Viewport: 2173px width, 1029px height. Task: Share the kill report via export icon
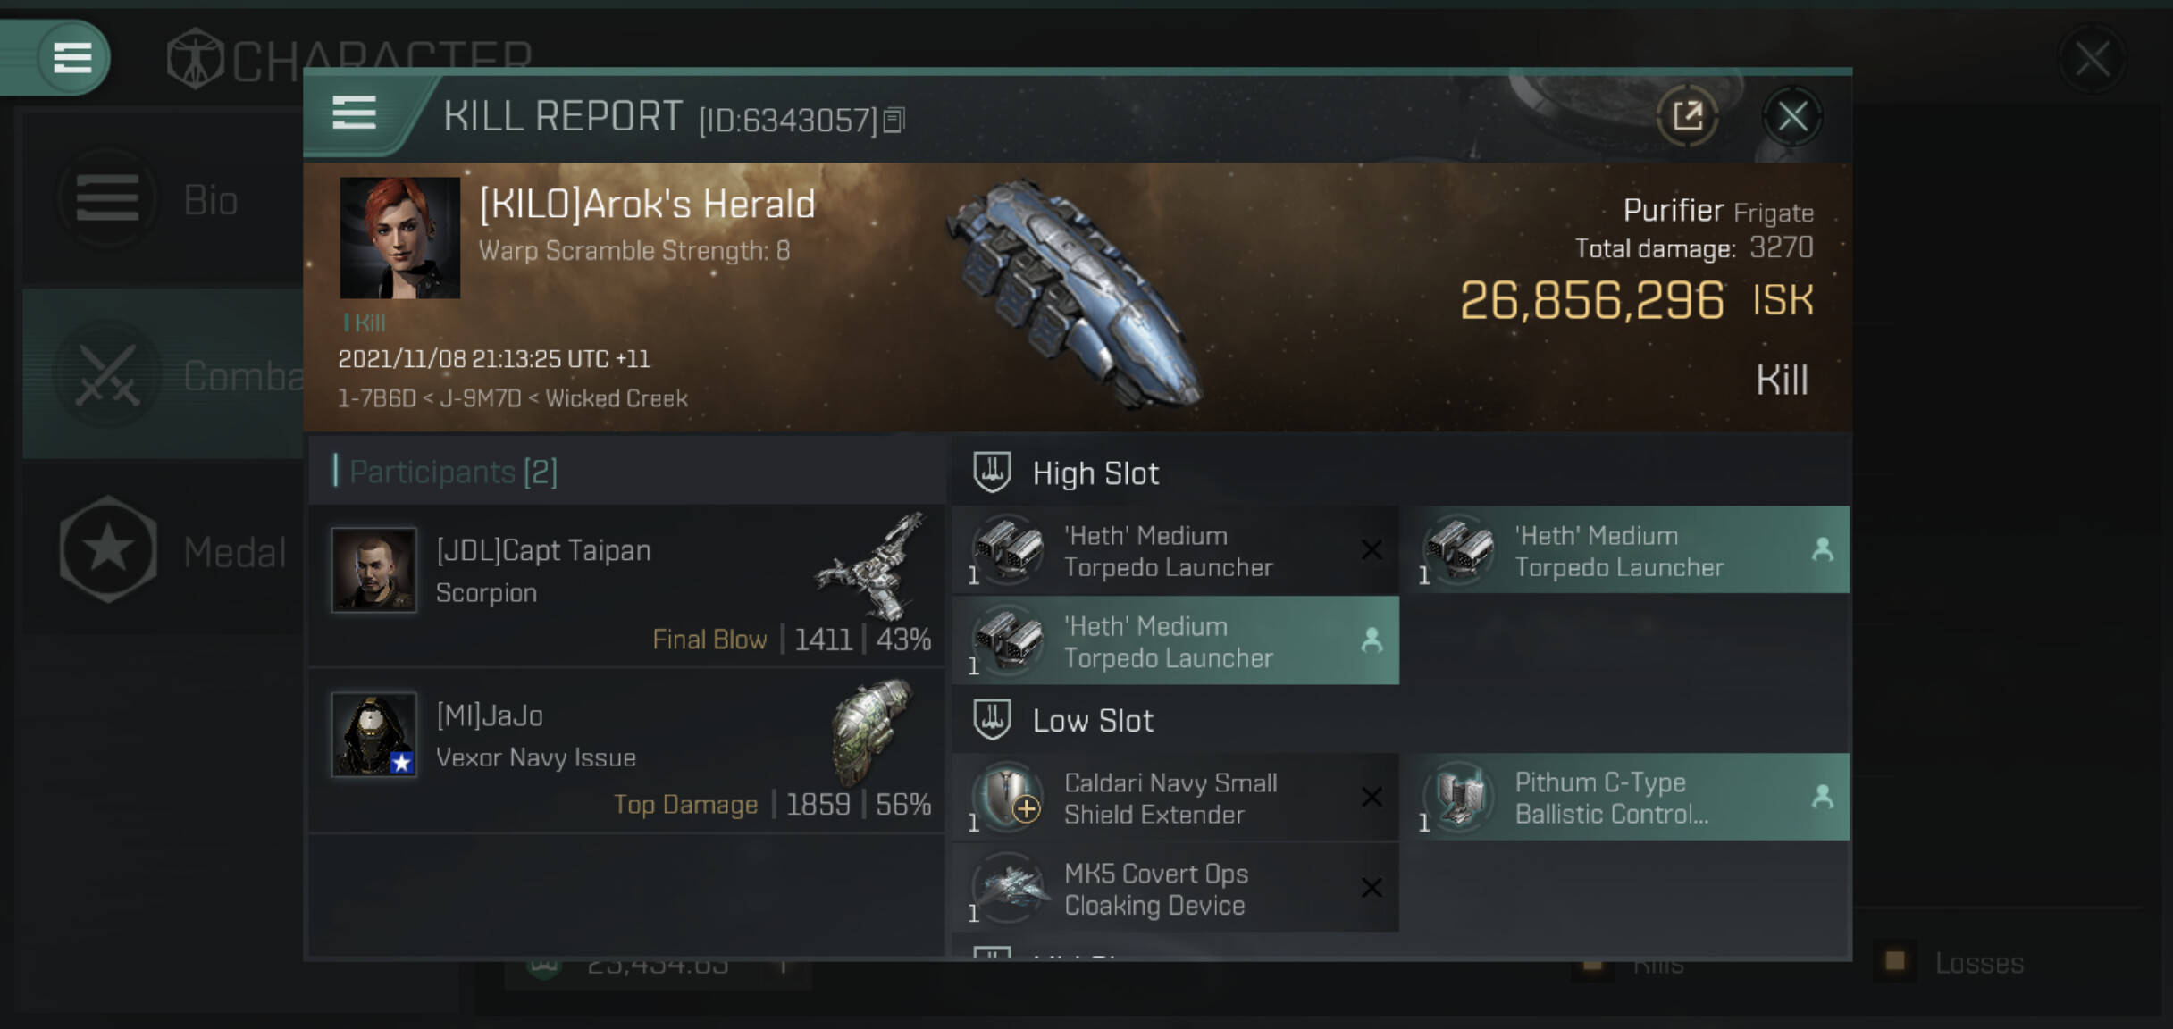[x=1687, y=116]
